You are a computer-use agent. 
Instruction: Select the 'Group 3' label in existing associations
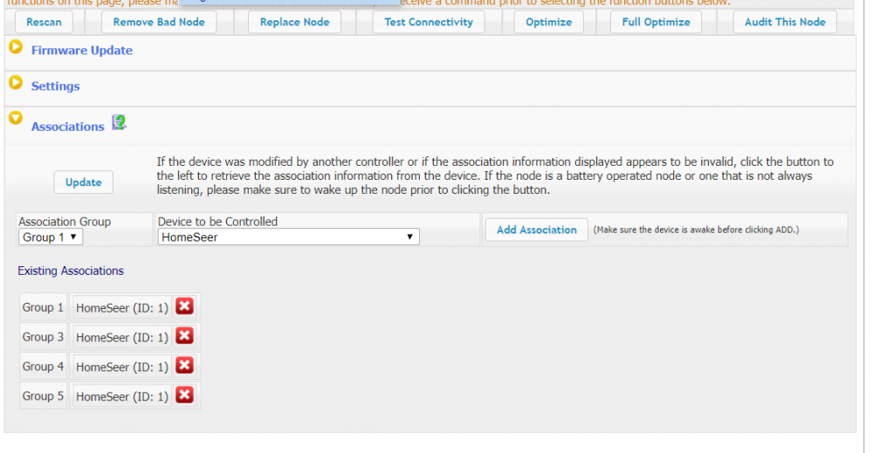(43, 337)
